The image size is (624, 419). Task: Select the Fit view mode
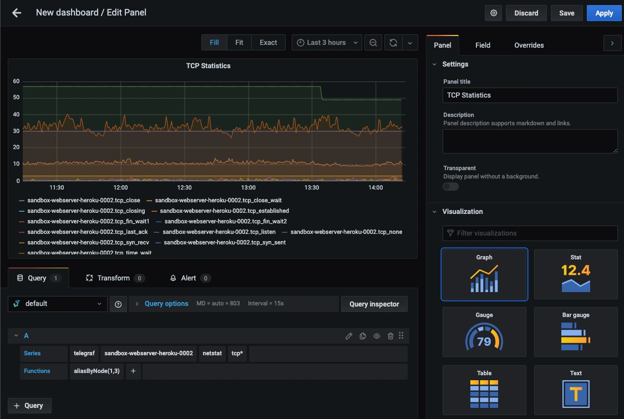click(x=239, y=43)
